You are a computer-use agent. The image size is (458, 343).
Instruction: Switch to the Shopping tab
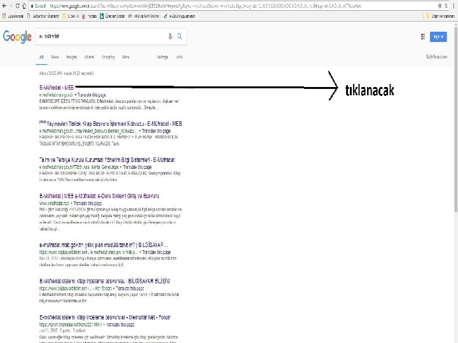tap(108, 57)
